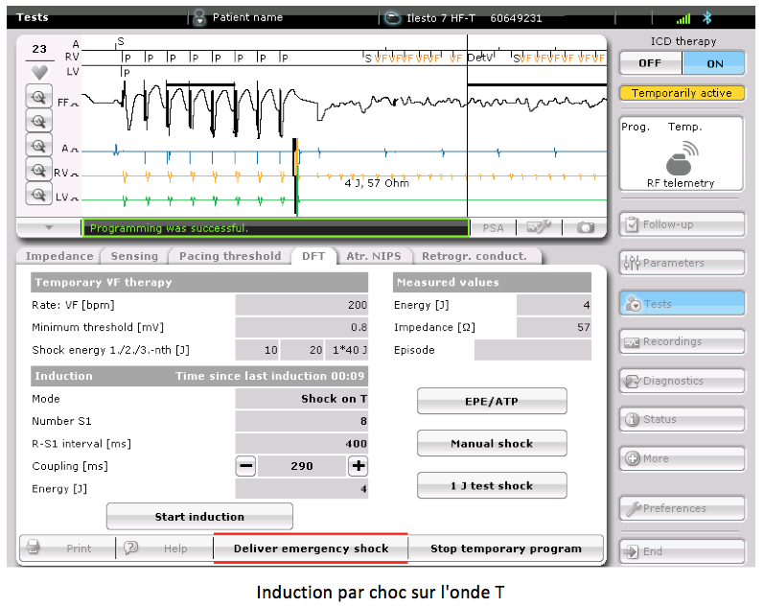The height and width of the screenshot is (607, 764).
Task: Click the atrial (A) channel zoom icon
Action: (x=39, y=146)
